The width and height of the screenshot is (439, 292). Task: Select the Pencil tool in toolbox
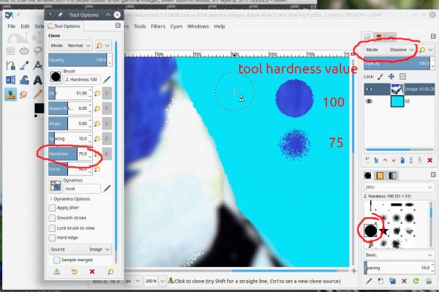[x=38, y=94]
